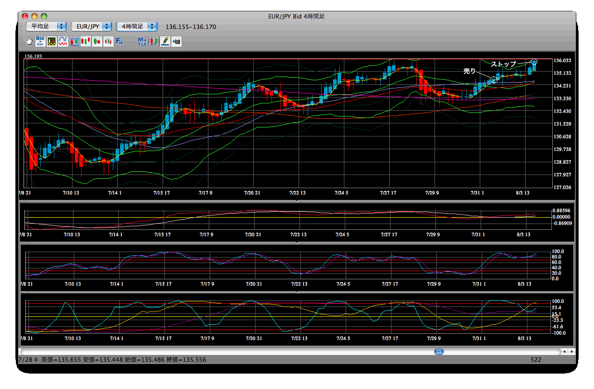
Task: Click the MA FIX toolbar icon
Action: click(142, 42)
